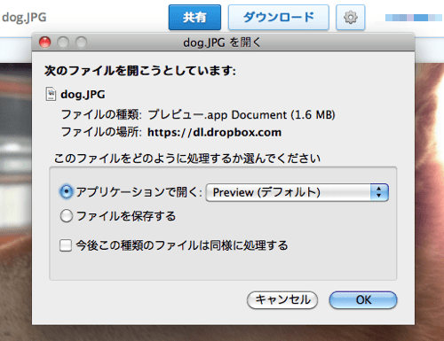Click the dialog title dog.JPG を開く

(x=222, y=43)
